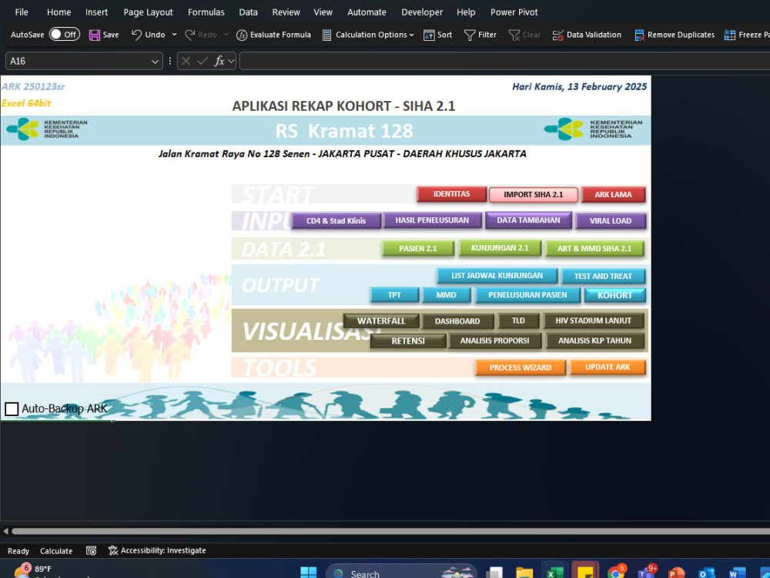
Task: Click the IDENTITAS button
Action: (x=451, y=194)
